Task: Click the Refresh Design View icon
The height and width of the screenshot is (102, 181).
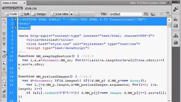Action: coord(162,14)
